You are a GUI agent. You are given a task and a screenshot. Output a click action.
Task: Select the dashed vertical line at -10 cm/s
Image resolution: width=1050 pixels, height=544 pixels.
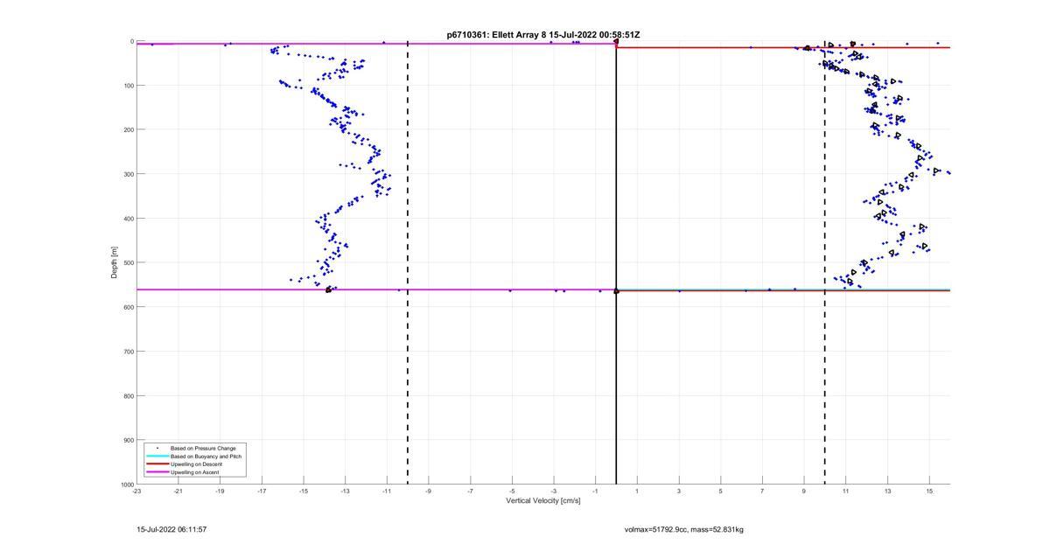(408, 262)
